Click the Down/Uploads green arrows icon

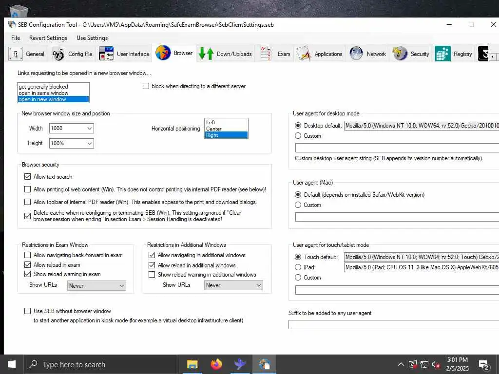tap(206, 54)
